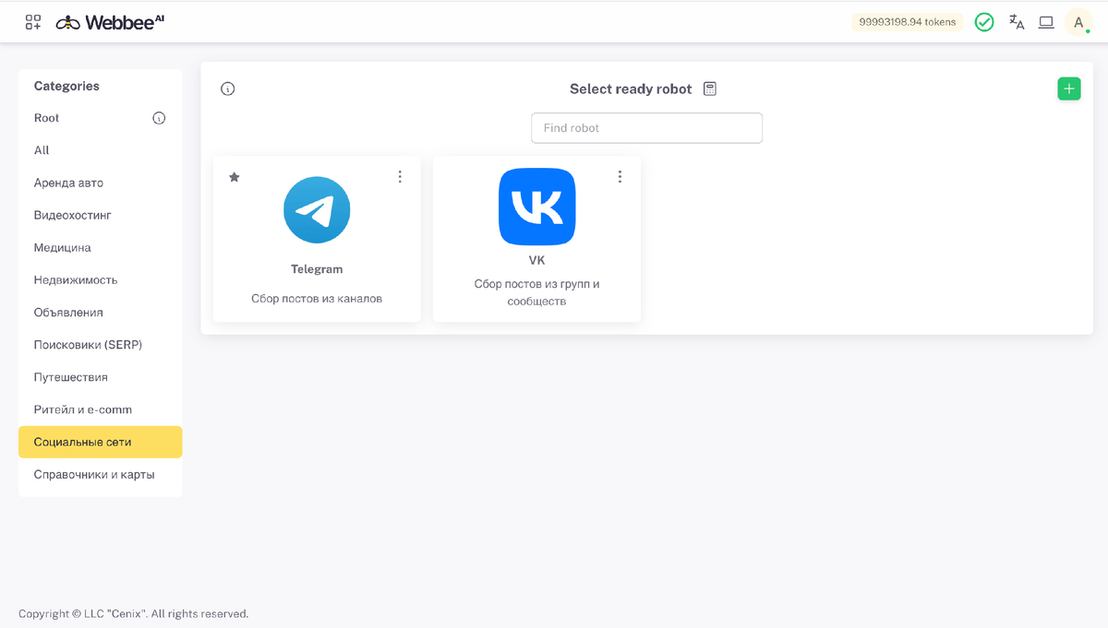Open the user avatar A menu
This screenshot has height=628, width=1108.
coord(1078,22)
